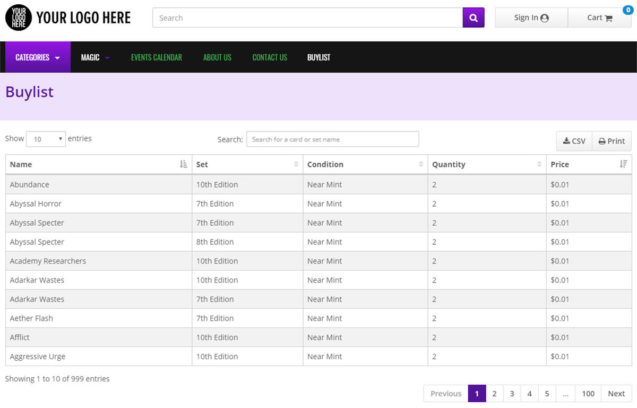Print the buylist table
The height and width of the screenshot is (408, 637).
point(612,141)
